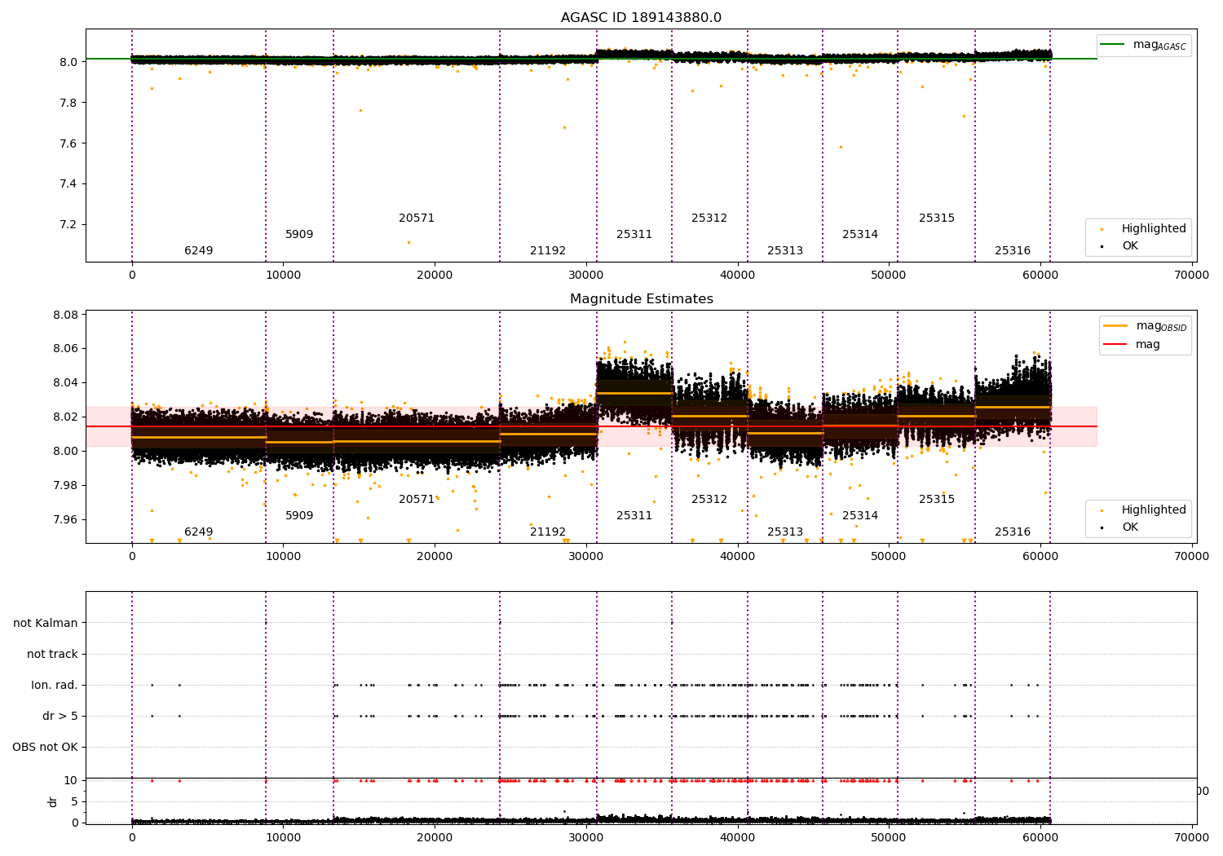Click the "not track" axis label
Image resolution: width=1223 pixels, height=856 pixels.
pos(52,654)
